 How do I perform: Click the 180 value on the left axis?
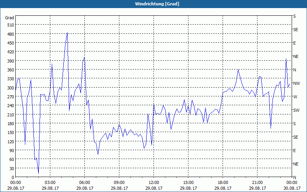(x=11, y=123)
